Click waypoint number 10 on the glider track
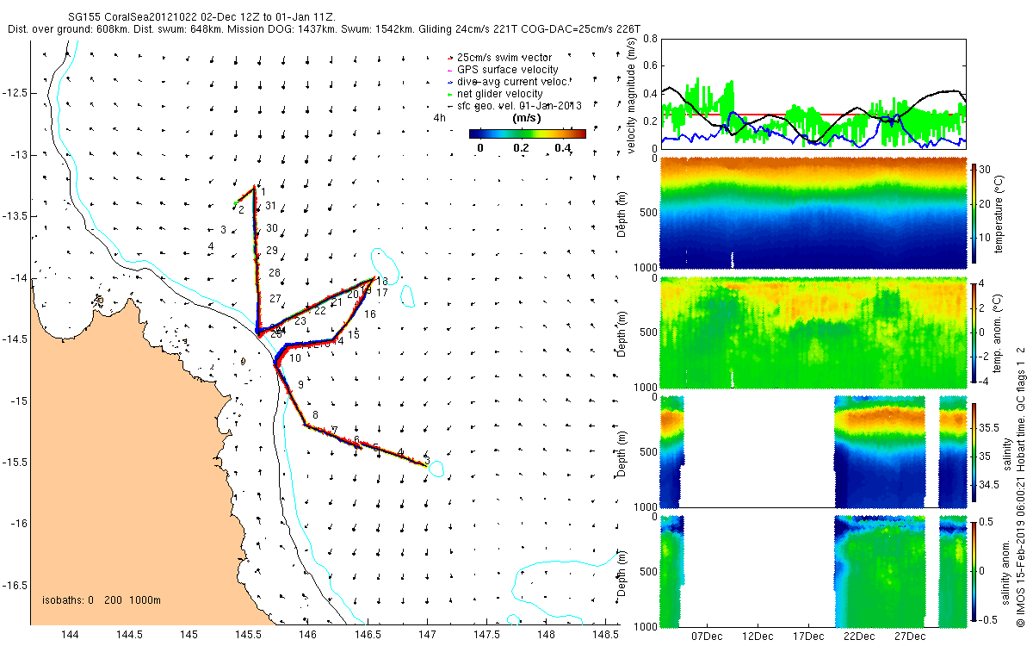The height and width of the screenshot is (646, 1033). (295, 358)
